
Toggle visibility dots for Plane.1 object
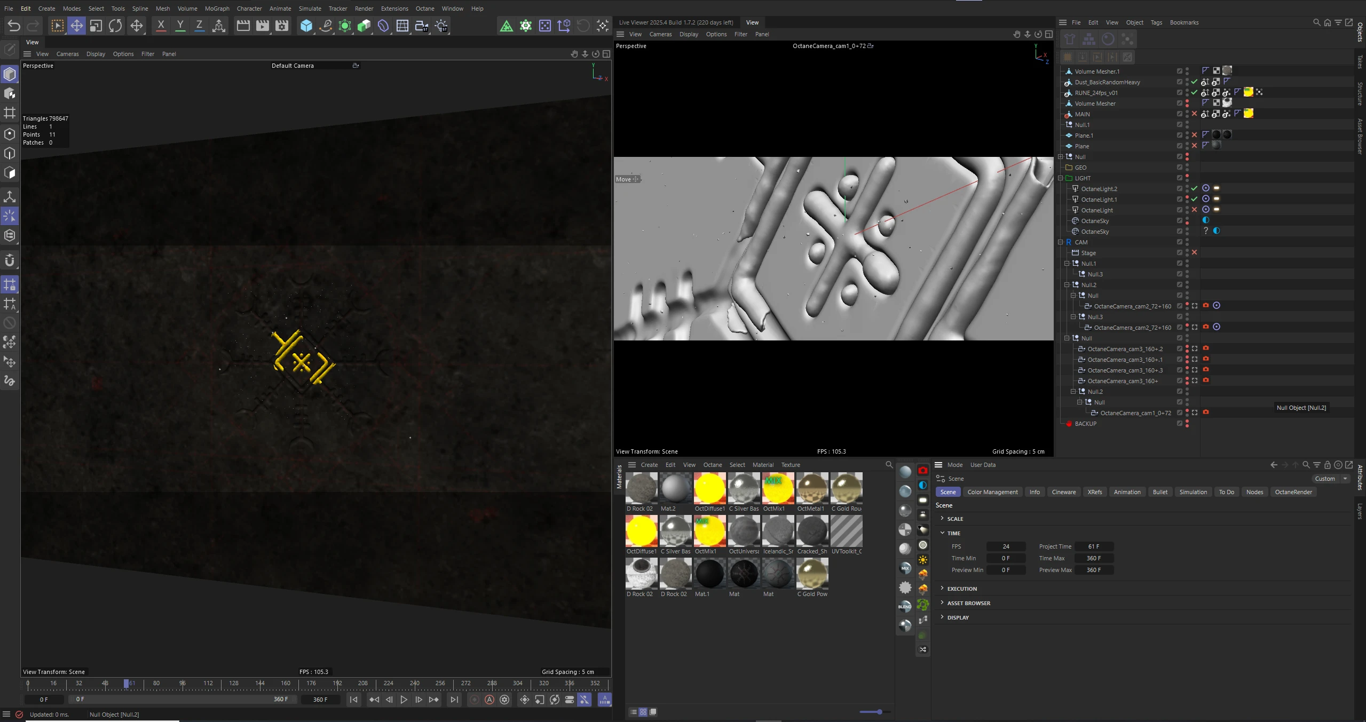[x=1187, y=135]
